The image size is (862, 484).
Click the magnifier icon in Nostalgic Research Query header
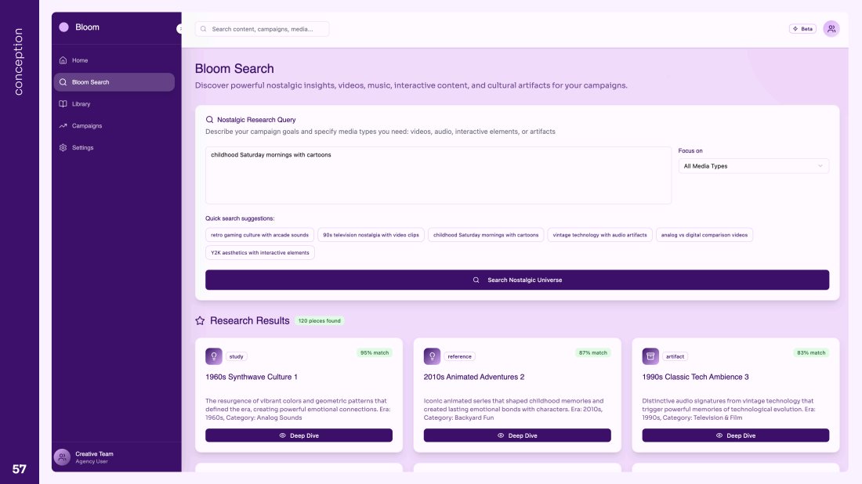click(209, 120)
